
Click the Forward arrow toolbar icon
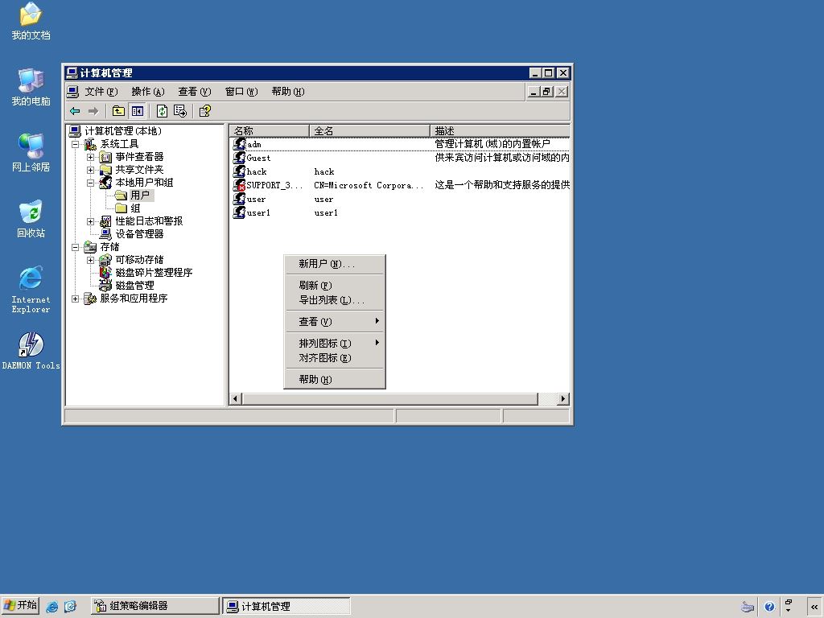click(x=93, y=111)
